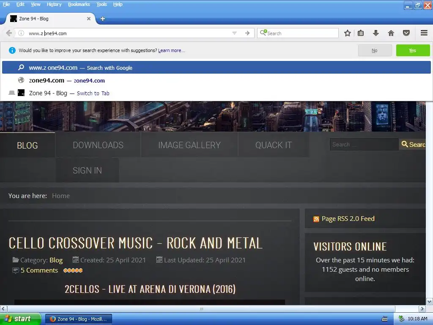Open the IMAGE GALLERY navigation item
This screenshot has height=325, width=433.
click(x=189, y=145)
